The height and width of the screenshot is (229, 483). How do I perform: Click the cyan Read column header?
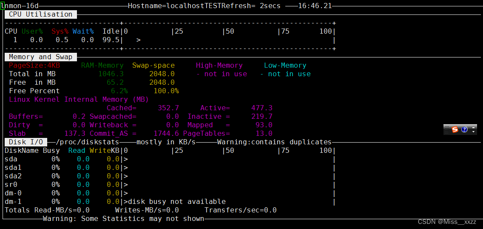tap(77, 151)
